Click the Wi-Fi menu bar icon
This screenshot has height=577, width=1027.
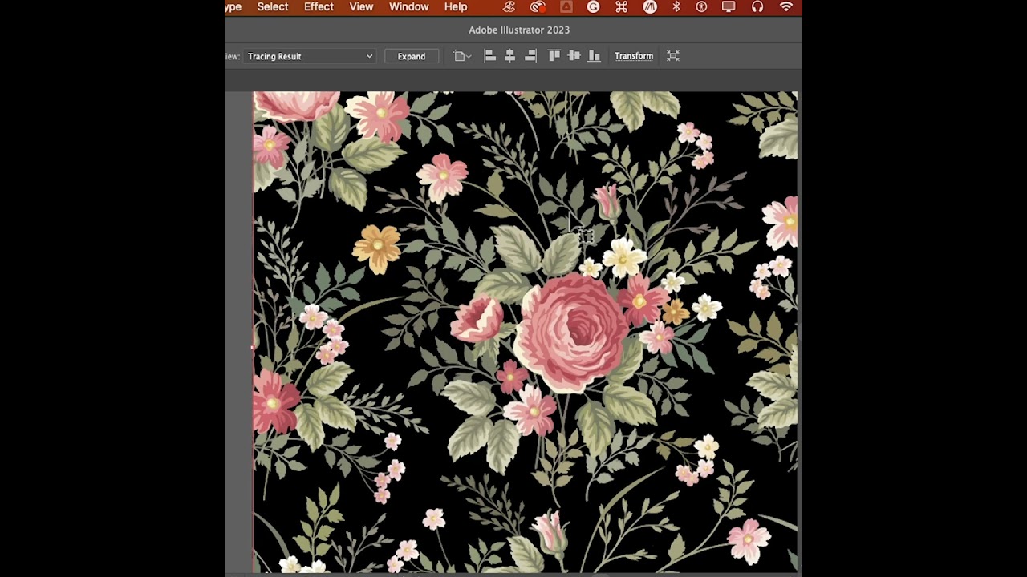click(x=786, y=7)
